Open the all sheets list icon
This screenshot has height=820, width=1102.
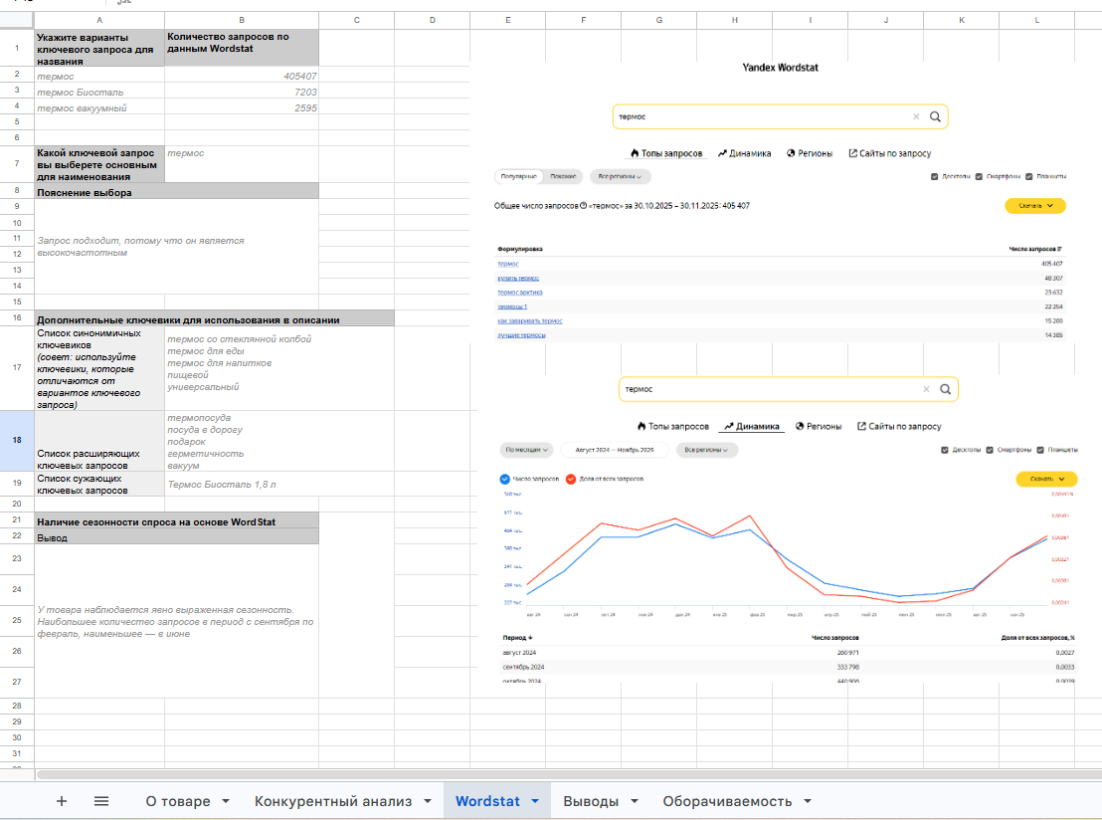(x=101, y=801)
